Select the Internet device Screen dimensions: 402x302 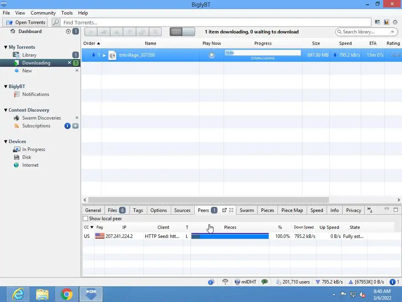tap(30, 165)
